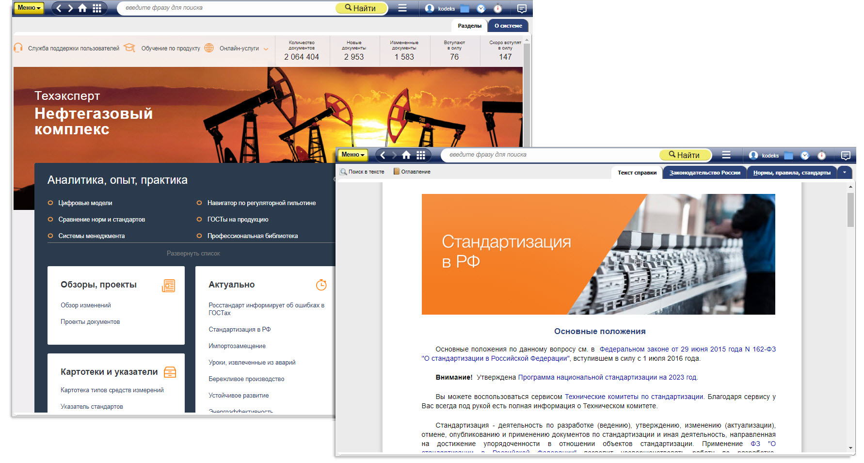The width and height of the screenshot is (864, 463).
Task: Open Вступают в силу counter 76
Action: click(454, 50)
